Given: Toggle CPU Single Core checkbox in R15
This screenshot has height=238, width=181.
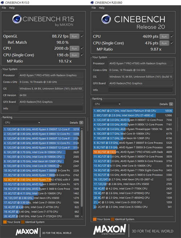Looking at the screenshot, I should (x=82, y=55).
